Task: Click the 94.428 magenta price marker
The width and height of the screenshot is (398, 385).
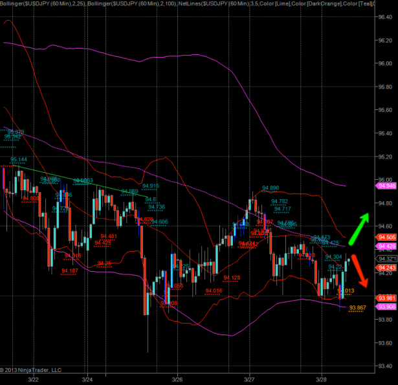Action: coord(386,247)
